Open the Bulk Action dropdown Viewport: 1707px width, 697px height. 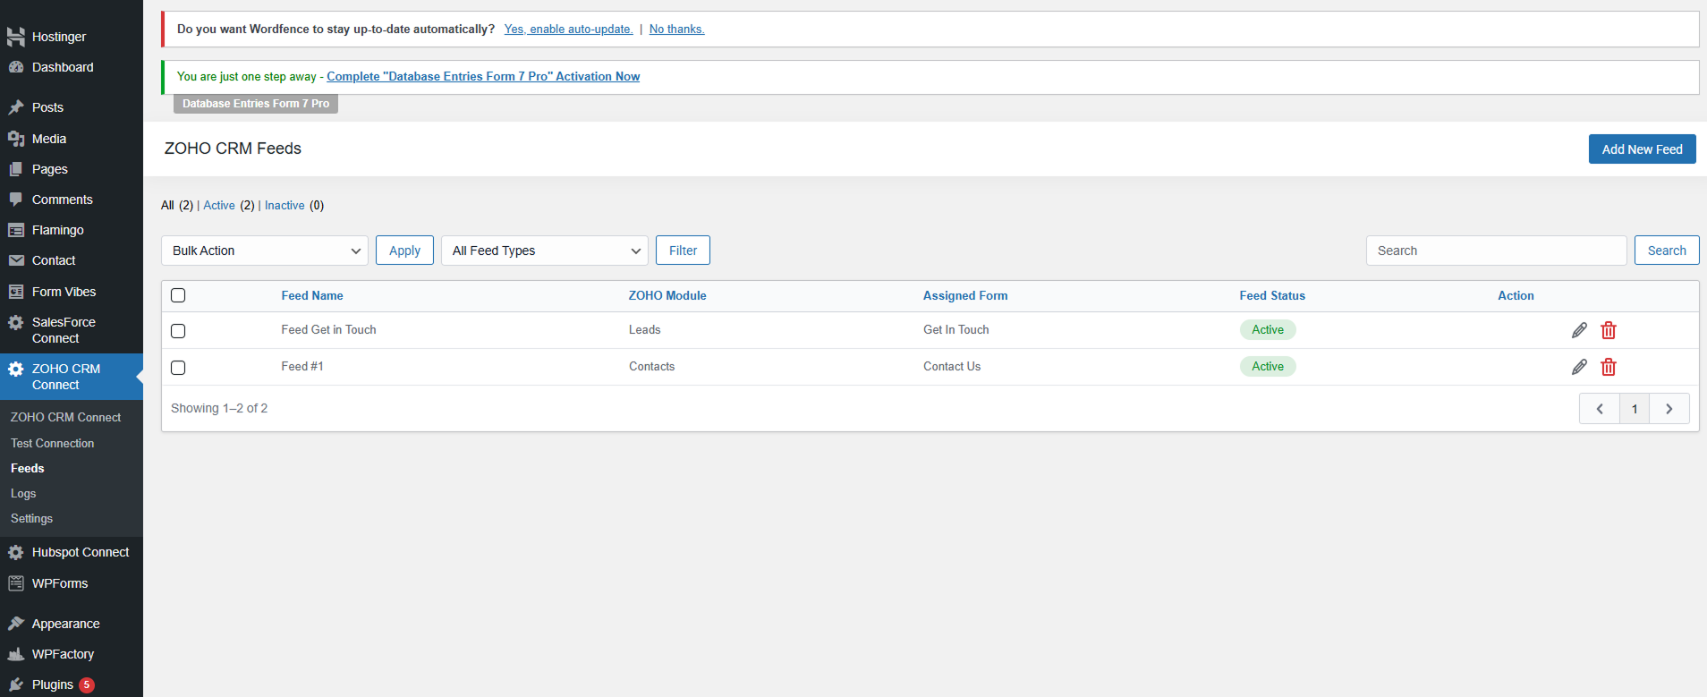click(265, 251)
